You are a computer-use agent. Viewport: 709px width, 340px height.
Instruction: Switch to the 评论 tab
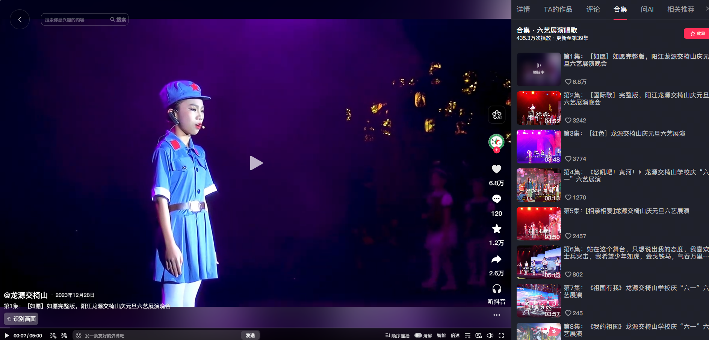pyautogui.click(x=593, y=9)
